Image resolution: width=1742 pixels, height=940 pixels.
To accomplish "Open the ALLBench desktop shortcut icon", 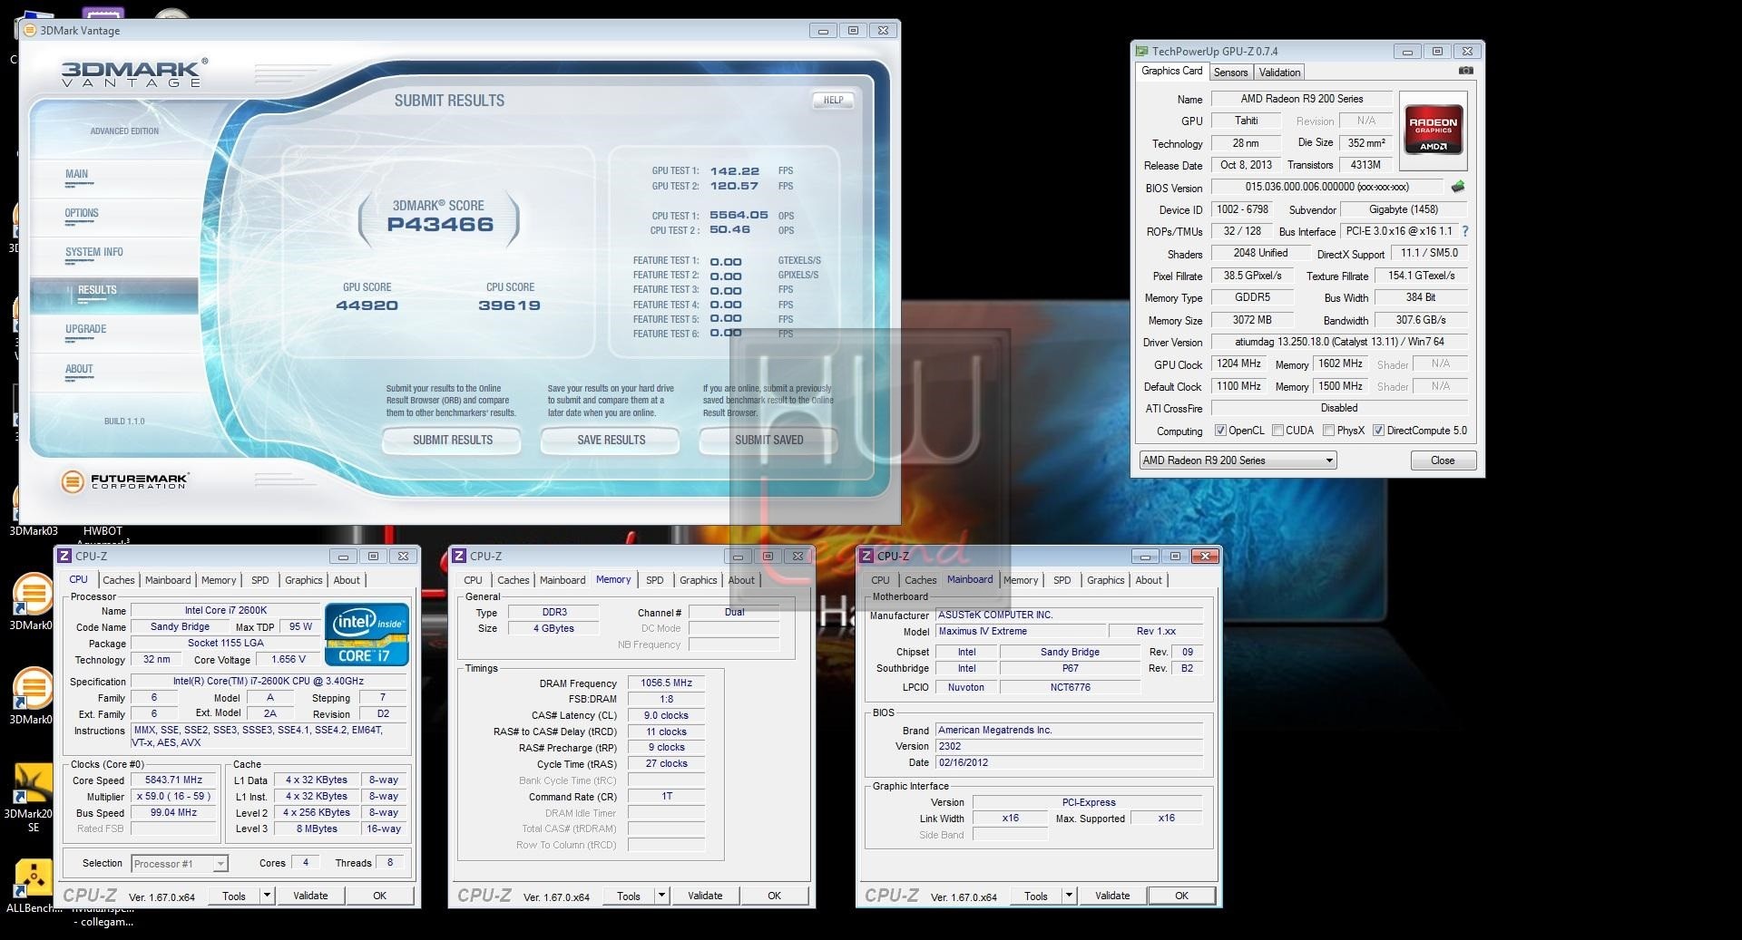I will click(x=34, y=879).
